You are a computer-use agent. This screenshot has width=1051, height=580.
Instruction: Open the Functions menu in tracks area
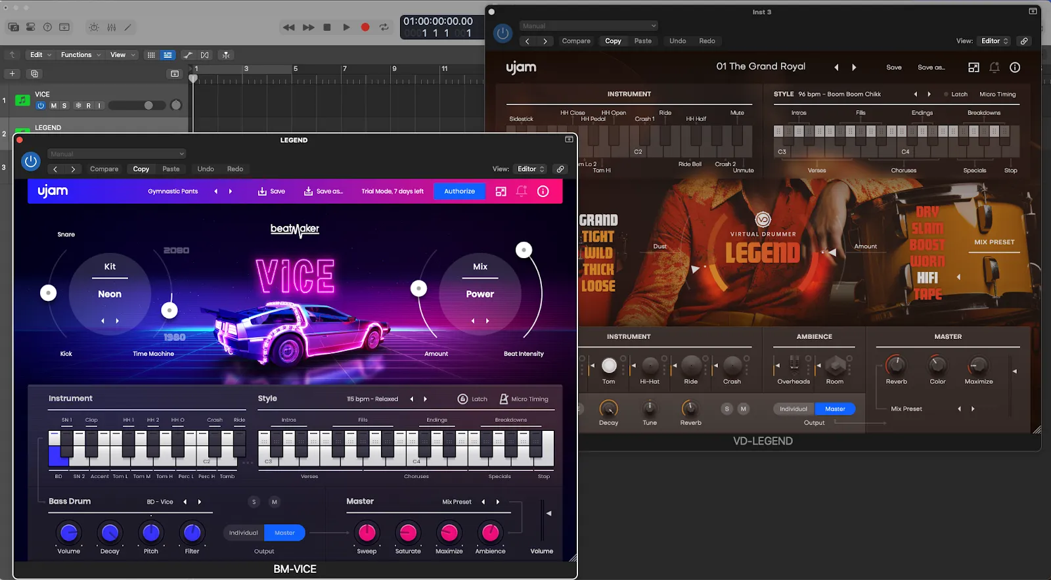pos(80,55)
